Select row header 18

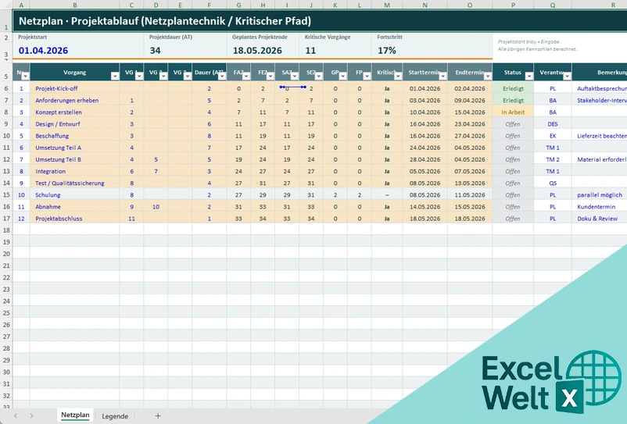click(x=6, y=230)
